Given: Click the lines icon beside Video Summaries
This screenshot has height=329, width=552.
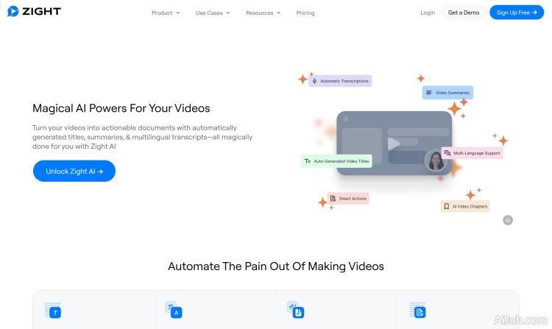Looking at the screenshot, I should click(x=428, y=93).
